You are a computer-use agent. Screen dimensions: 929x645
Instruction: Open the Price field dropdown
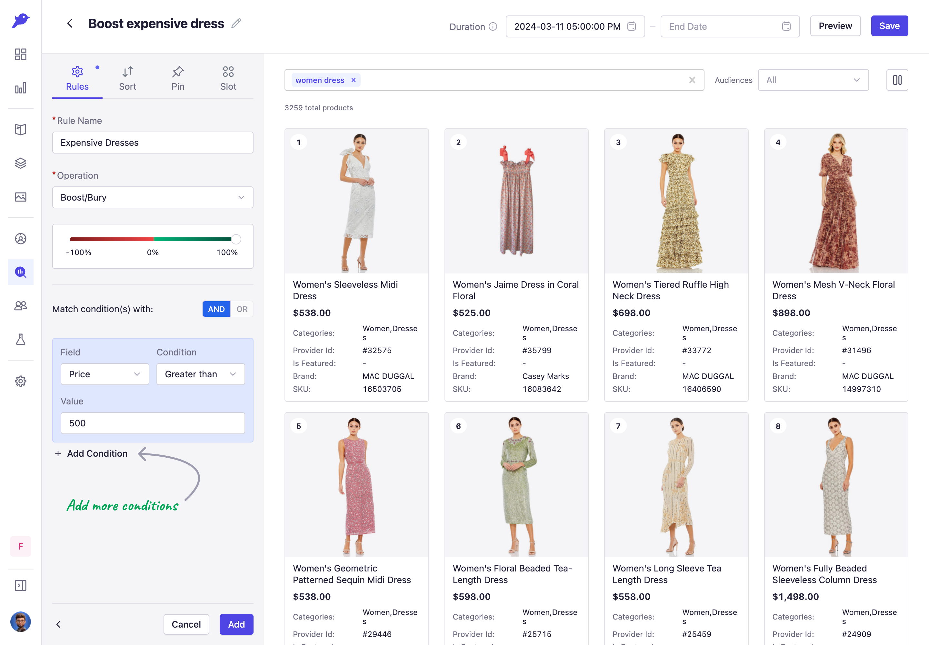click(x=105, y=374)
